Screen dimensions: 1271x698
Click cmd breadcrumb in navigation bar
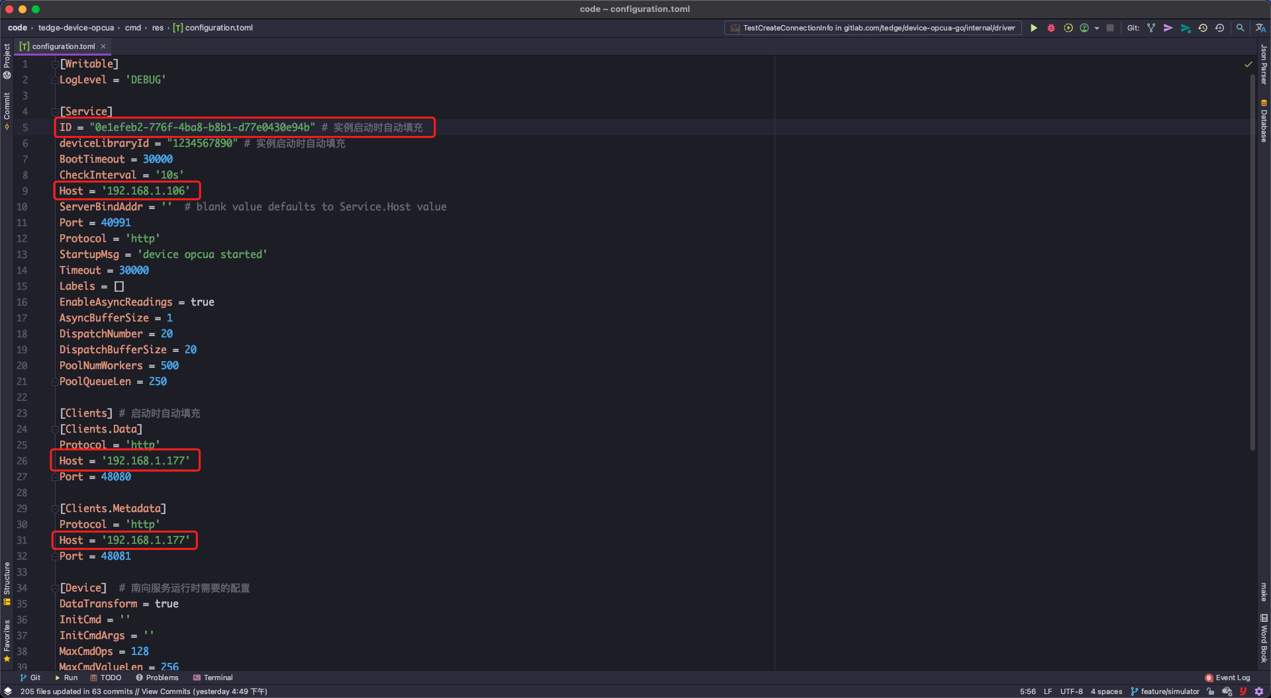coord(133,28)
